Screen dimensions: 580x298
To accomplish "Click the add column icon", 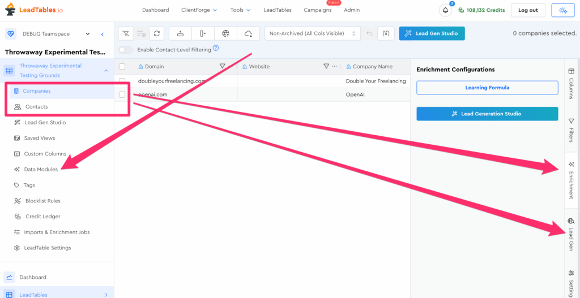I will click(x=203, y=33).
